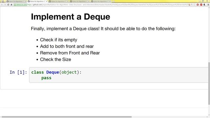Viewport: 210px width, 118px height.
Task: Go forward in browser history
Action: pyautogui.click(x=5, y=5)
